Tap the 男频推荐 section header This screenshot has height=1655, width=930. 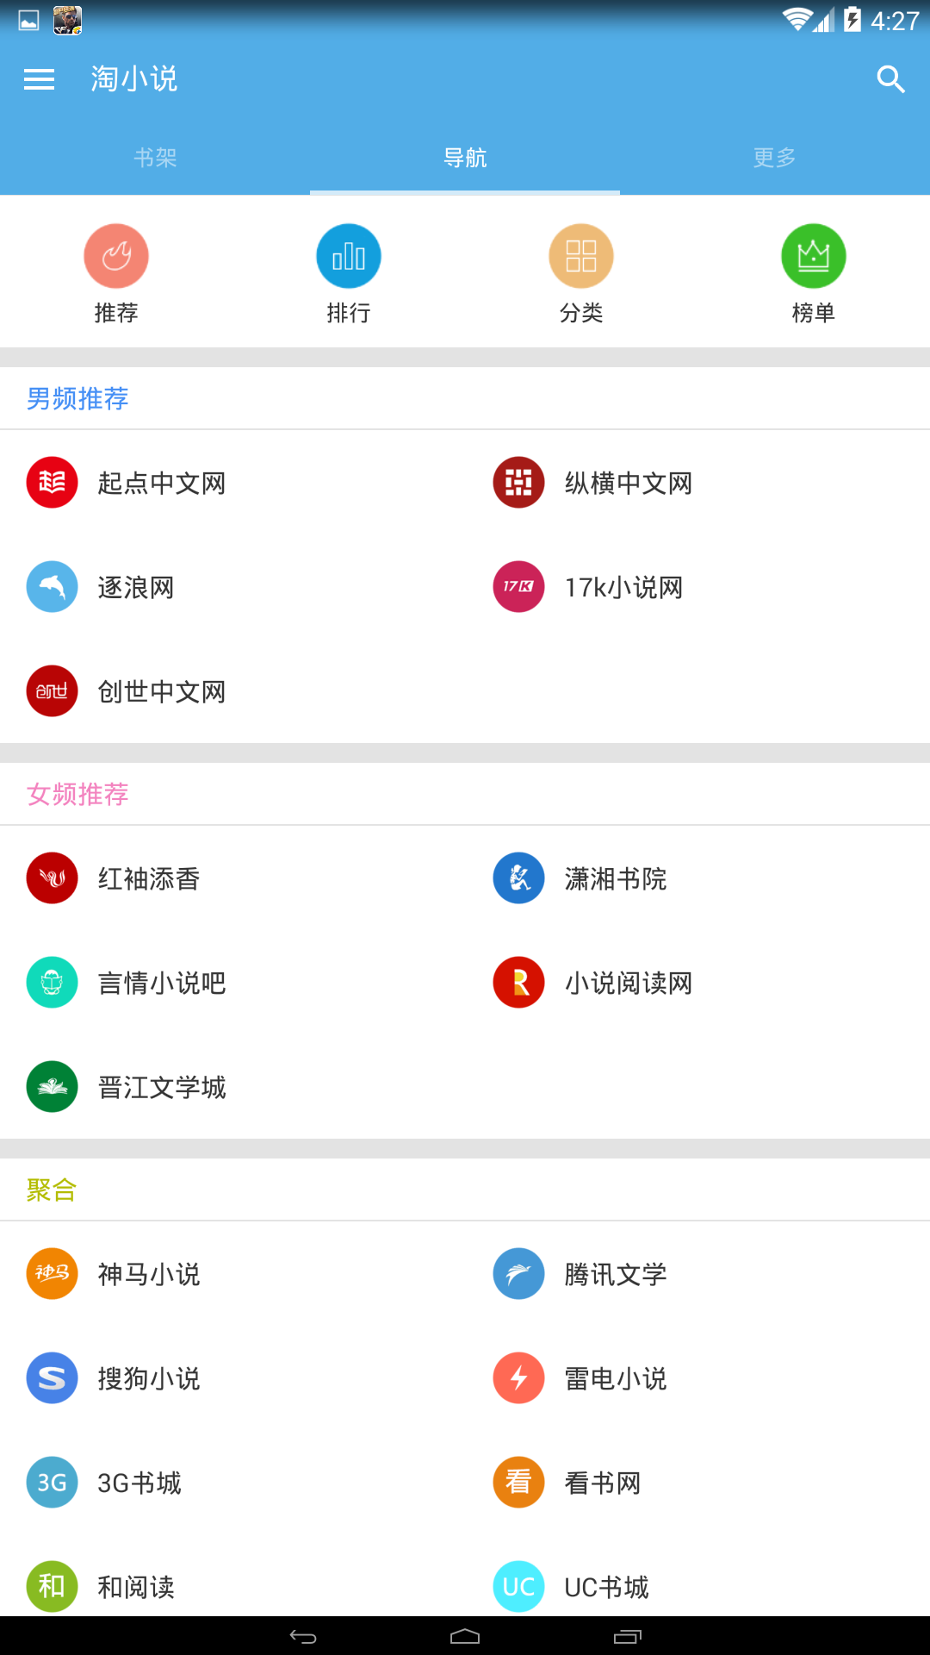tap(77, 398)
